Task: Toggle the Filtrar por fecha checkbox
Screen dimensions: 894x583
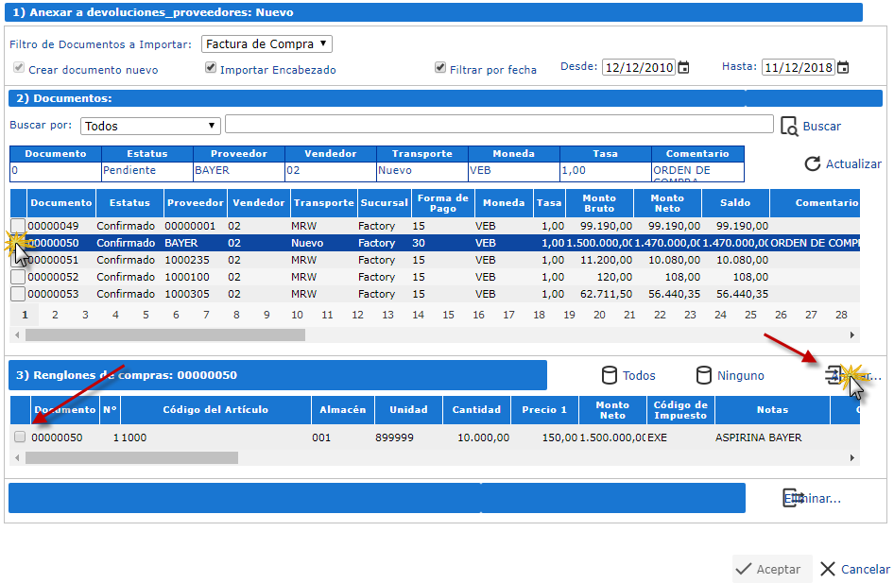Action: coord(440,68)
